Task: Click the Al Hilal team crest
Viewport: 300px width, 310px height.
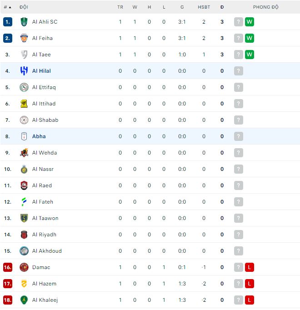Action: point(24,71)
